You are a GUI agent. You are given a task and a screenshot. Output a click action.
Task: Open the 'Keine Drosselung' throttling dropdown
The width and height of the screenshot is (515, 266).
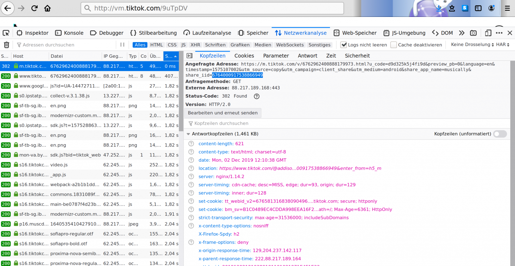(x=472, y=45)
